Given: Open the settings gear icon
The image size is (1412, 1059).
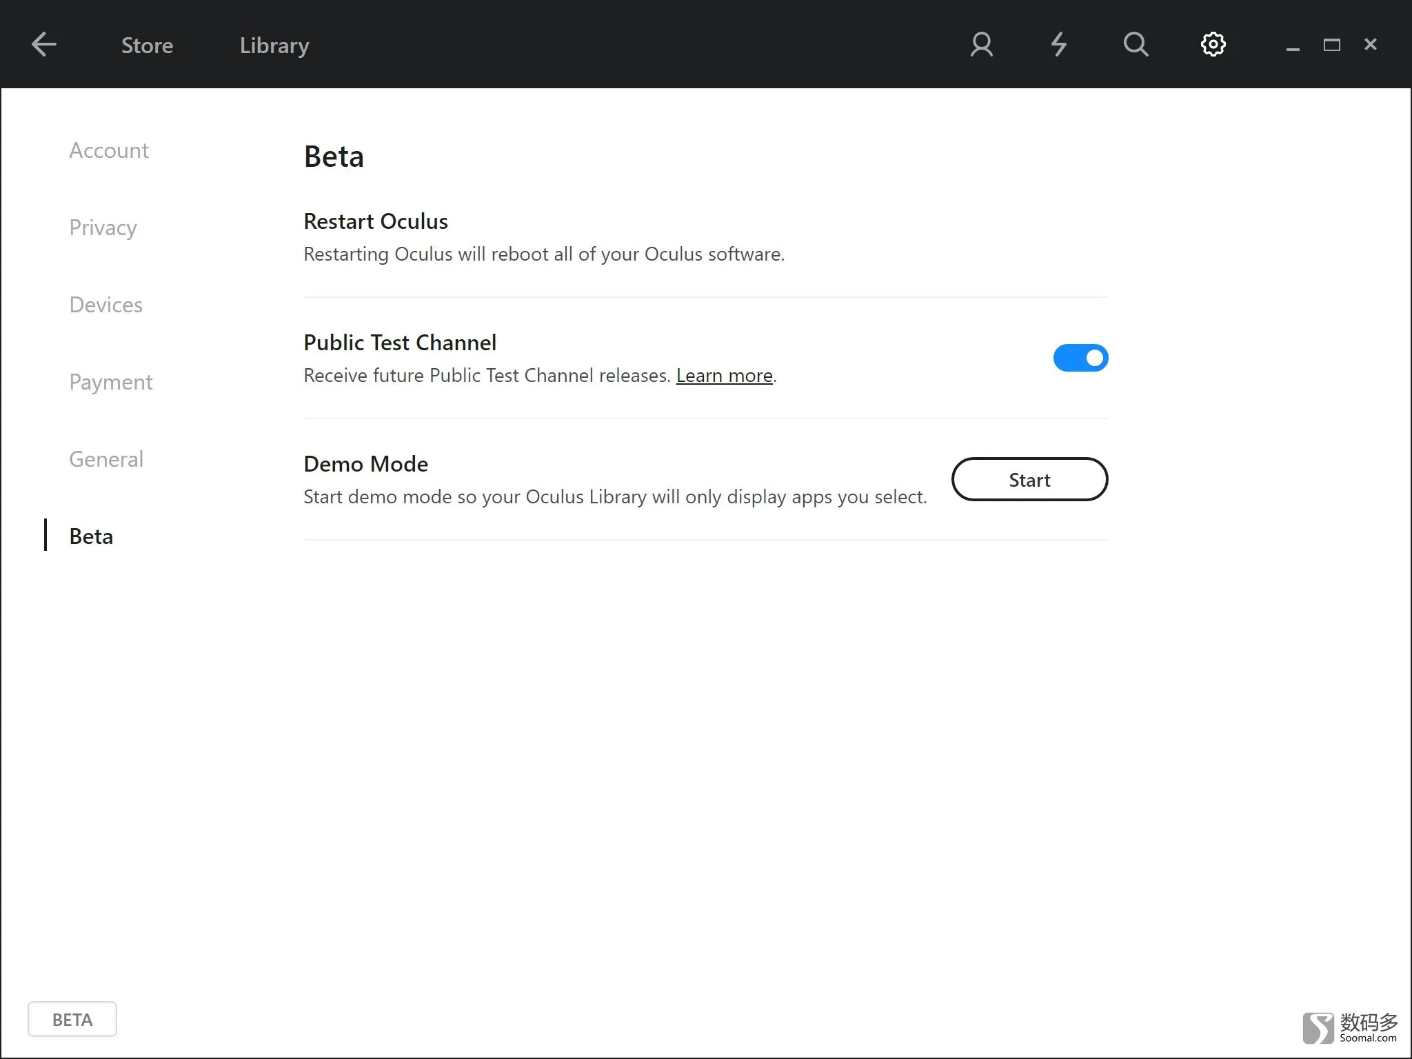Looking at the screenshot, I should click(x=1213, y=45).
